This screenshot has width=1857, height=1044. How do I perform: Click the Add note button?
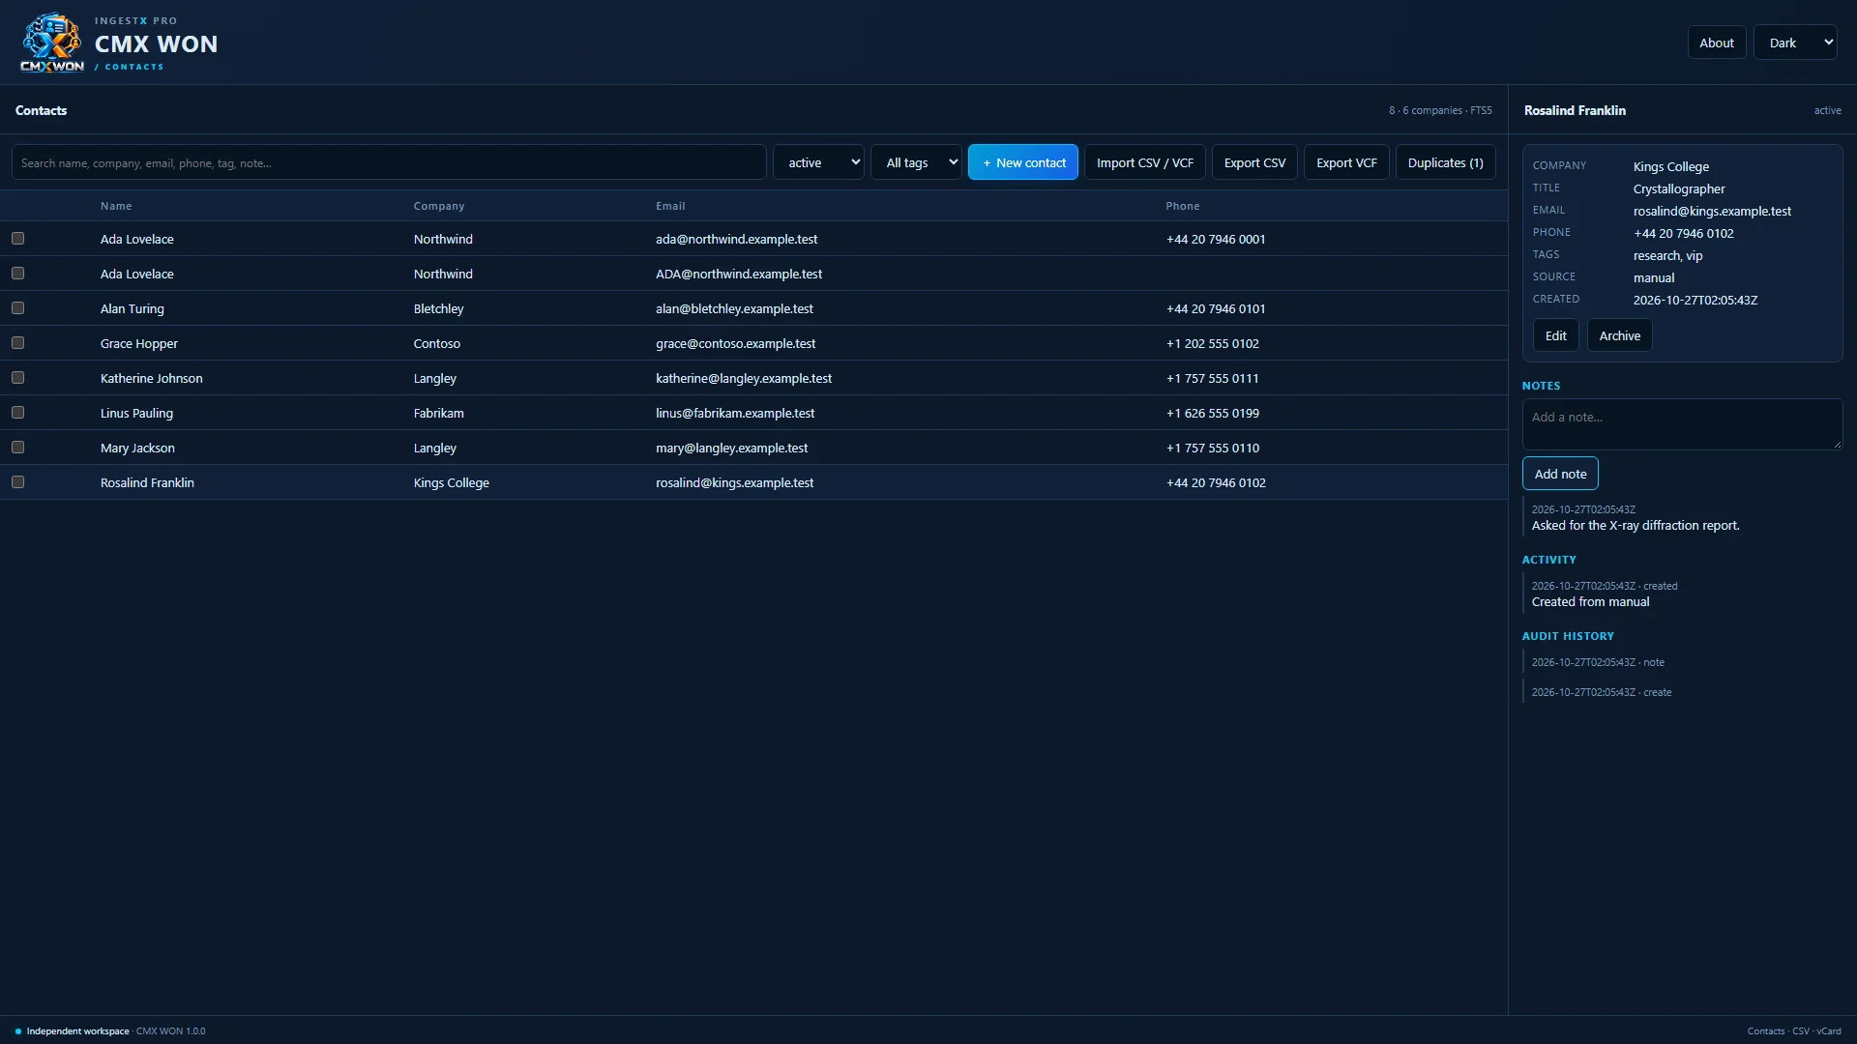[x=1560, y=474]
